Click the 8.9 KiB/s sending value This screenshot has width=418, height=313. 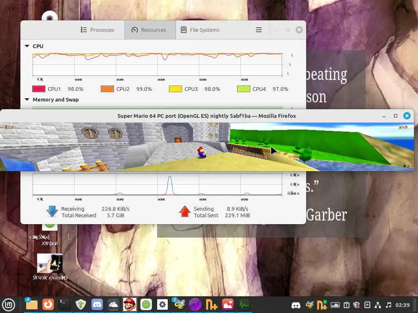click(238, 209)
